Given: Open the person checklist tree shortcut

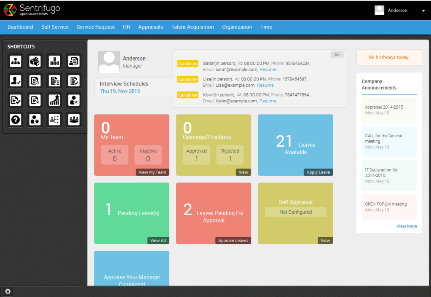Looking at the screenshot, I should pos(54,120).
